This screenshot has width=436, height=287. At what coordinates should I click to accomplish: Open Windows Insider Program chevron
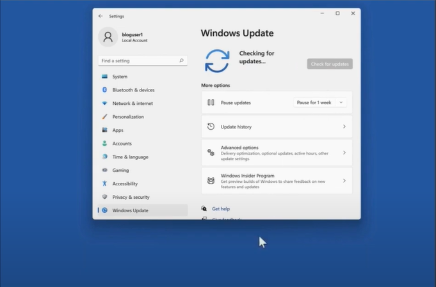(x=344, y=181)
